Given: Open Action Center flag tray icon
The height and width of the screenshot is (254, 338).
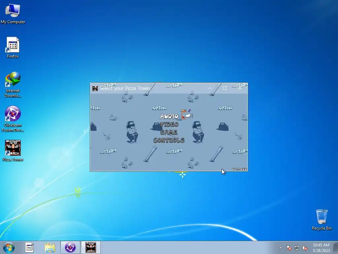Looking at the screenshot, I should tap(288, 248).
